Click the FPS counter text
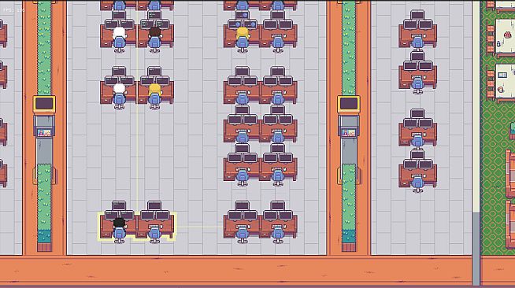Screen dimensions: 515x288 (x=14, y=10)
